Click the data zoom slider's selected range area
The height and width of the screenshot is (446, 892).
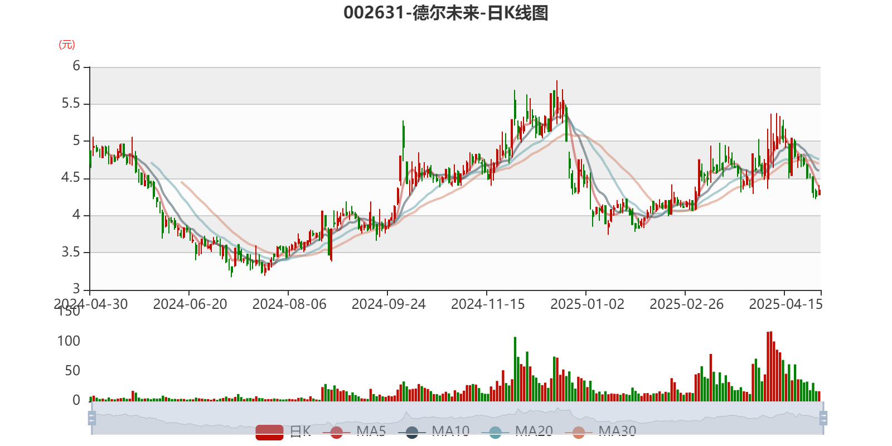point(458,418)
